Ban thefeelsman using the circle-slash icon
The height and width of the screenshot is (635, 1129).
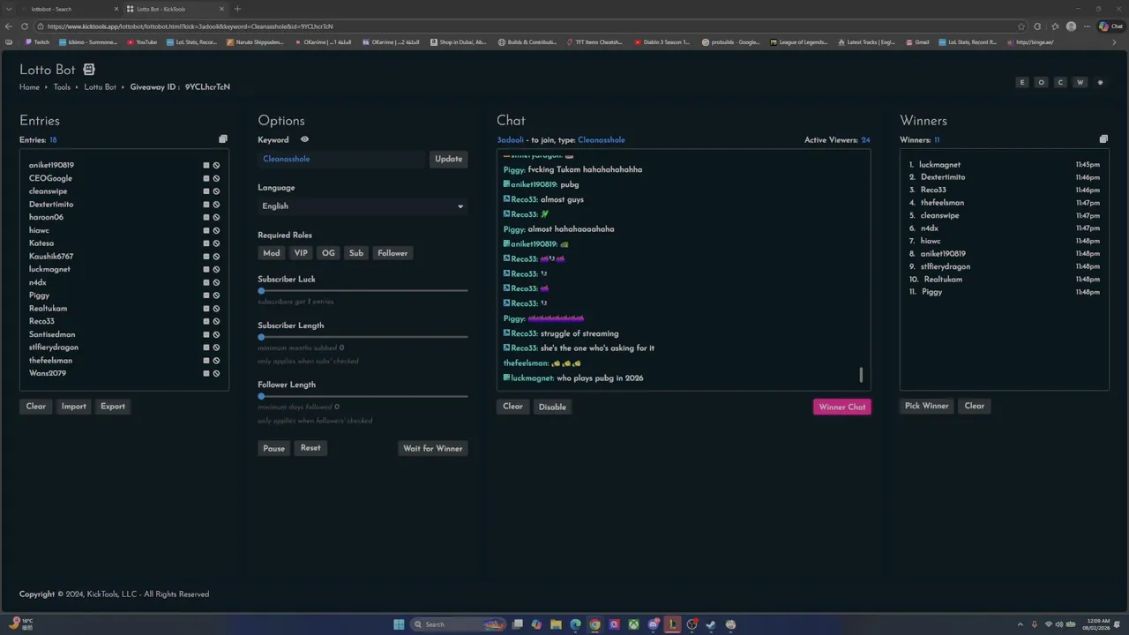click(x=216, y=361)
